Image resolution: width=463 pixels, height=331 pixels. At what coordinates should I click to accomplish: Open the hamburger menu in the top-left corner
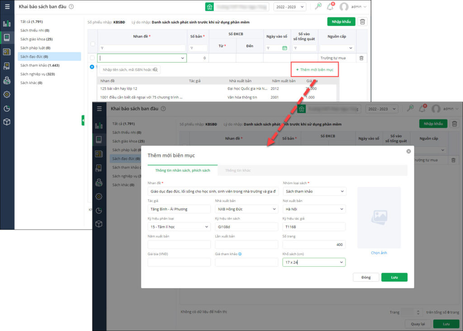point(7,6)
